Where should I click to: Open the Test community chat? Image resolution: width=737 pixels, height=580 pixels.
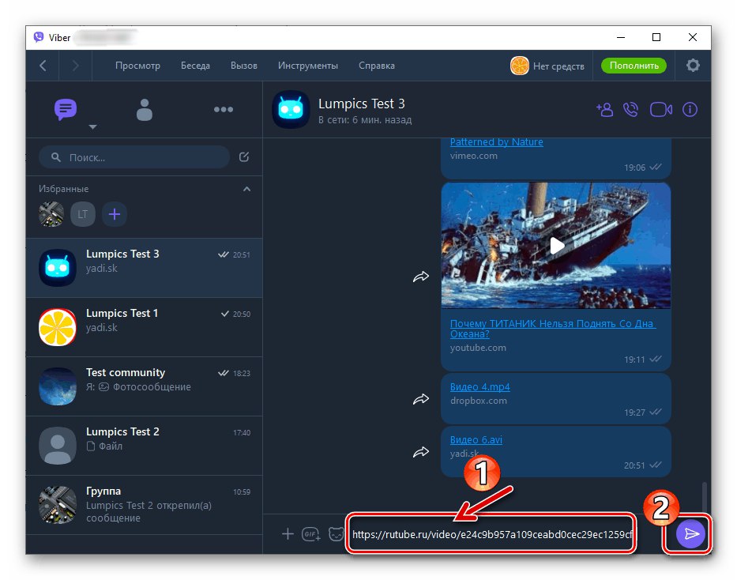[x=145, y=386]
